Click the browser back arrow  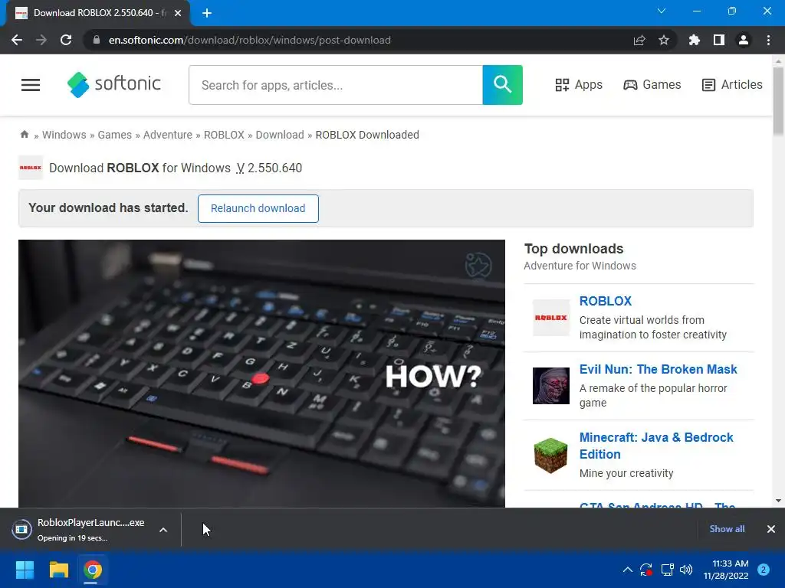coord(17,40)
